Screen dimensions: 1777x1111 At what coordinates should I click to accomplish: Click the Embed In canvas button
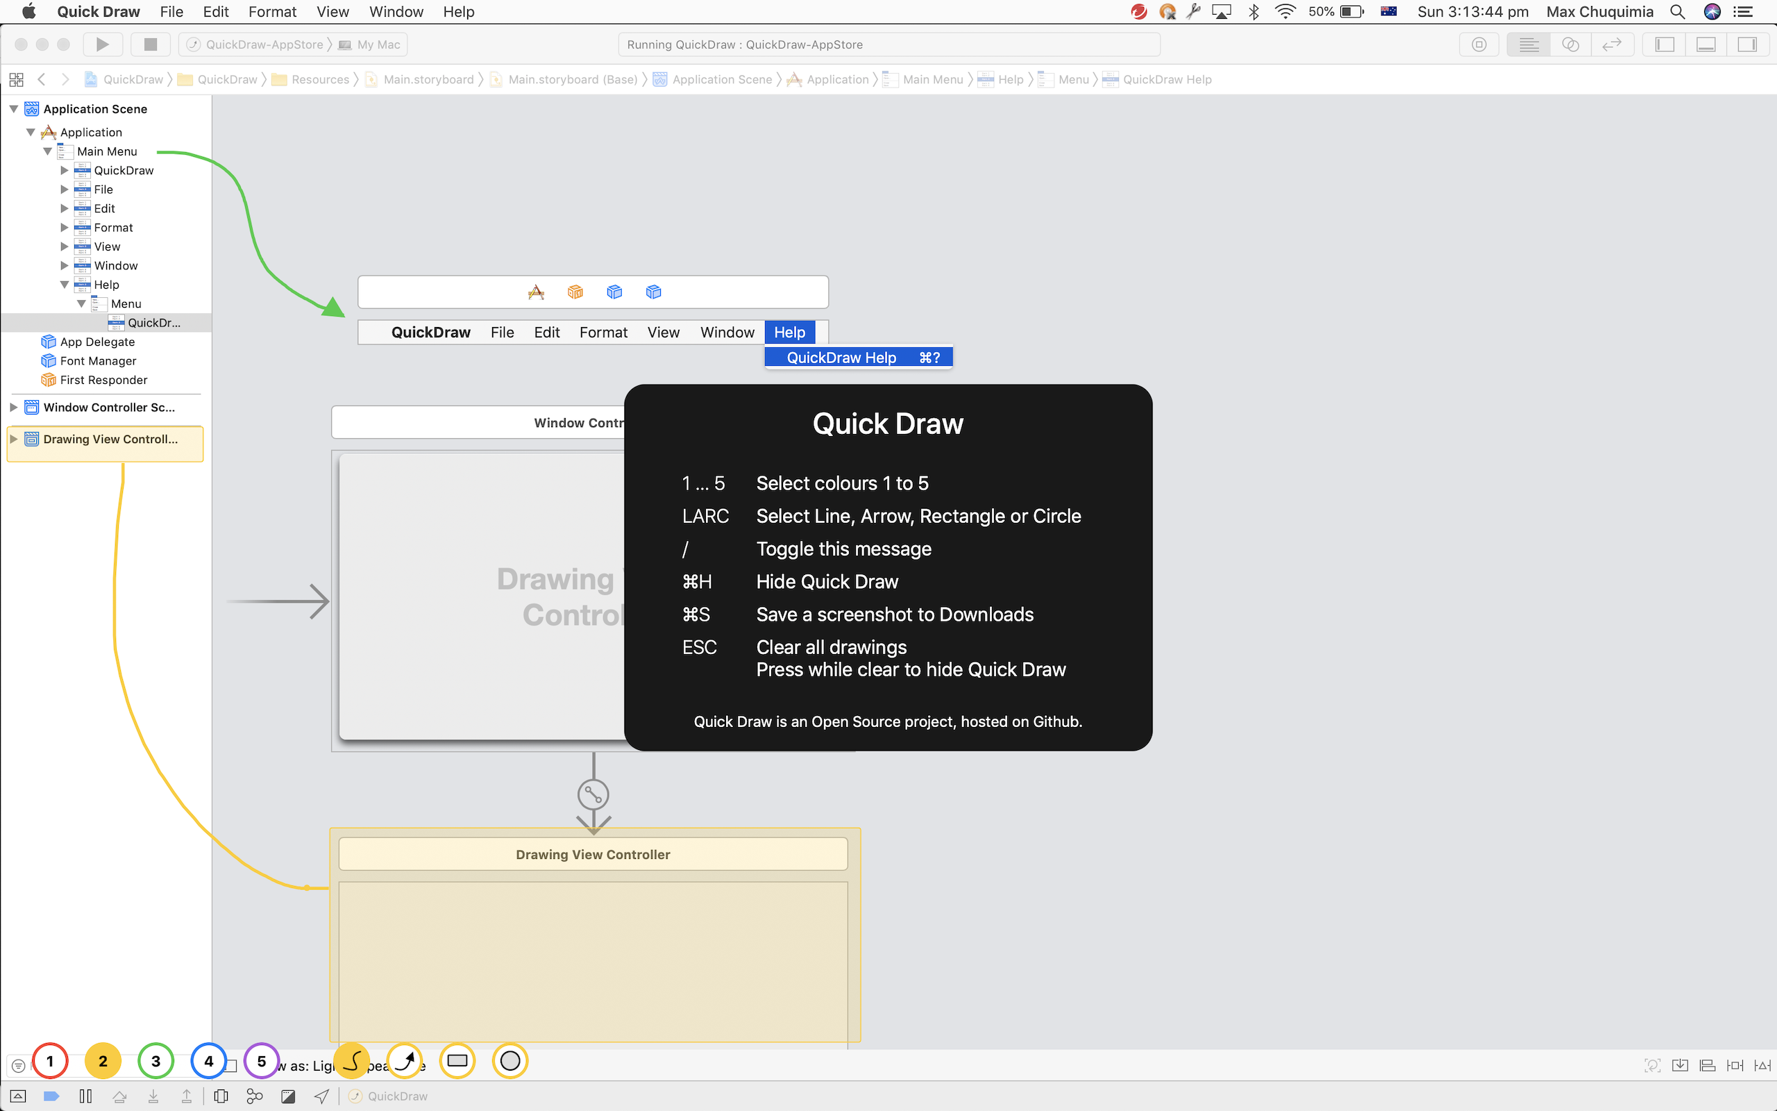point(1680,1064)
